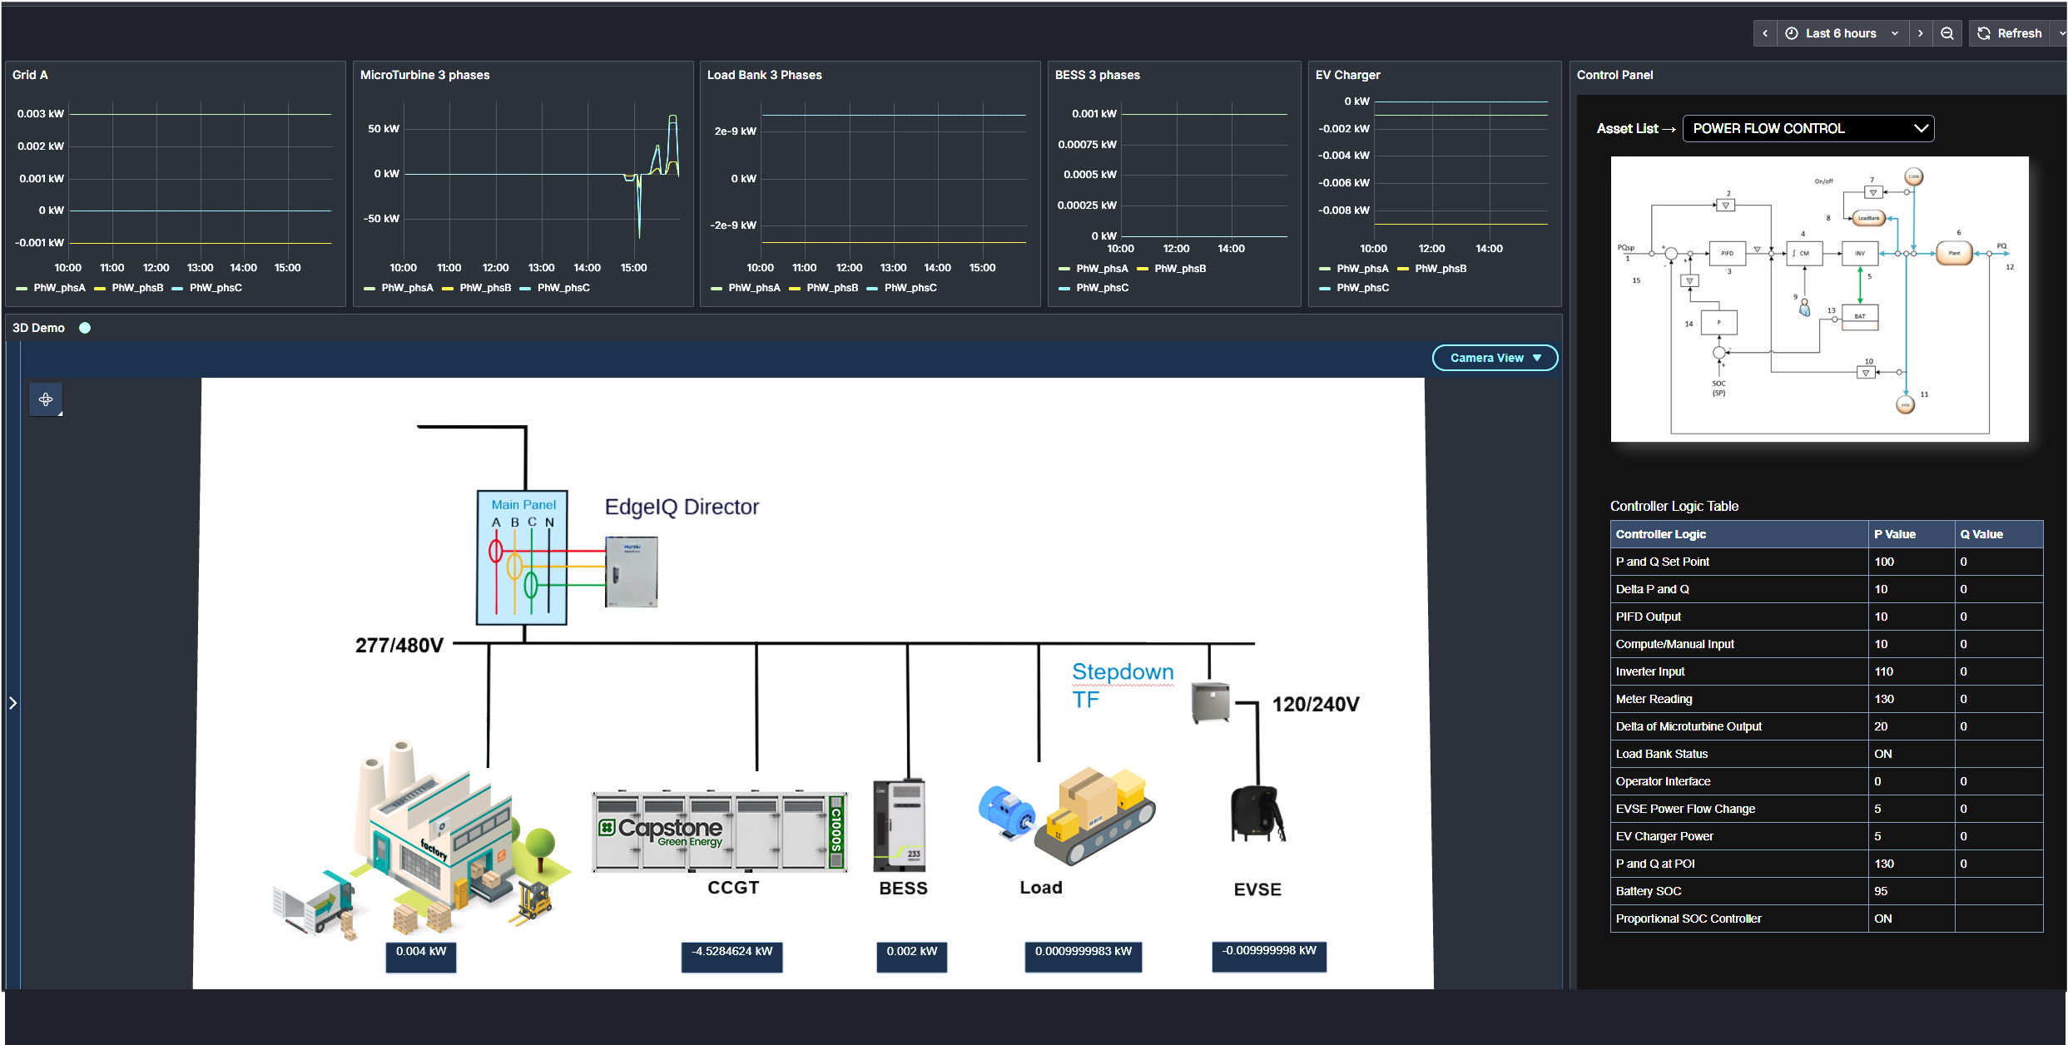Toggle PhW_phsB series in MicroTurbine legend
This screenshot has height=1045, width=2068.
point(484,288)
